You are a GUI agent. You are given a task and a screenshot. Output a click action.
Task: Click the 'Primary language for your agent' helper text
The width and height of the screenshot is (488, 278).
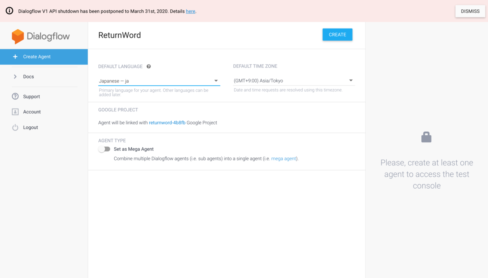(154, 92)
